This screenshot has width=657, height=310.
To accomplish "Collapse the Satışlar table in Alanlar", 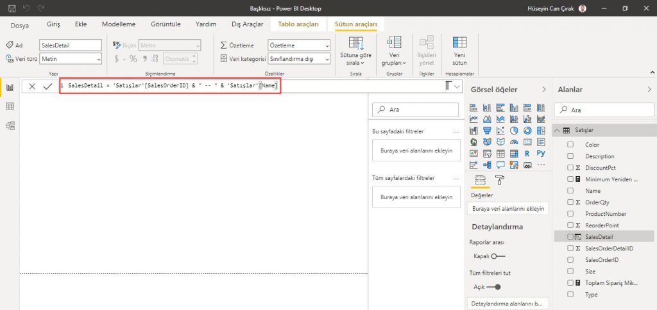I will click(557, 130).
